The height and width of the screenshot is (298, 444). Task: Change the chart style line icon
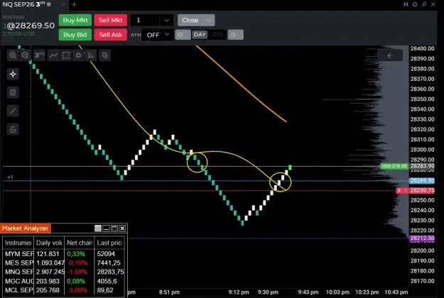tap(53, 55)
